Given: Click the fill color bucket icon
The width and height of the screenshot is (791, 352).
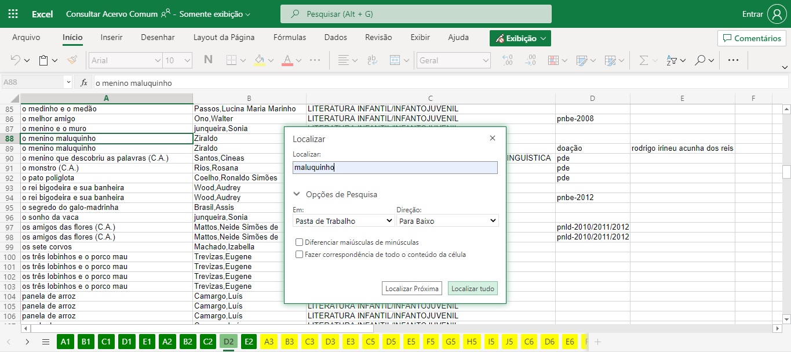Looking at the screenshot, I should pyautogui.click(x=260, y=60).
